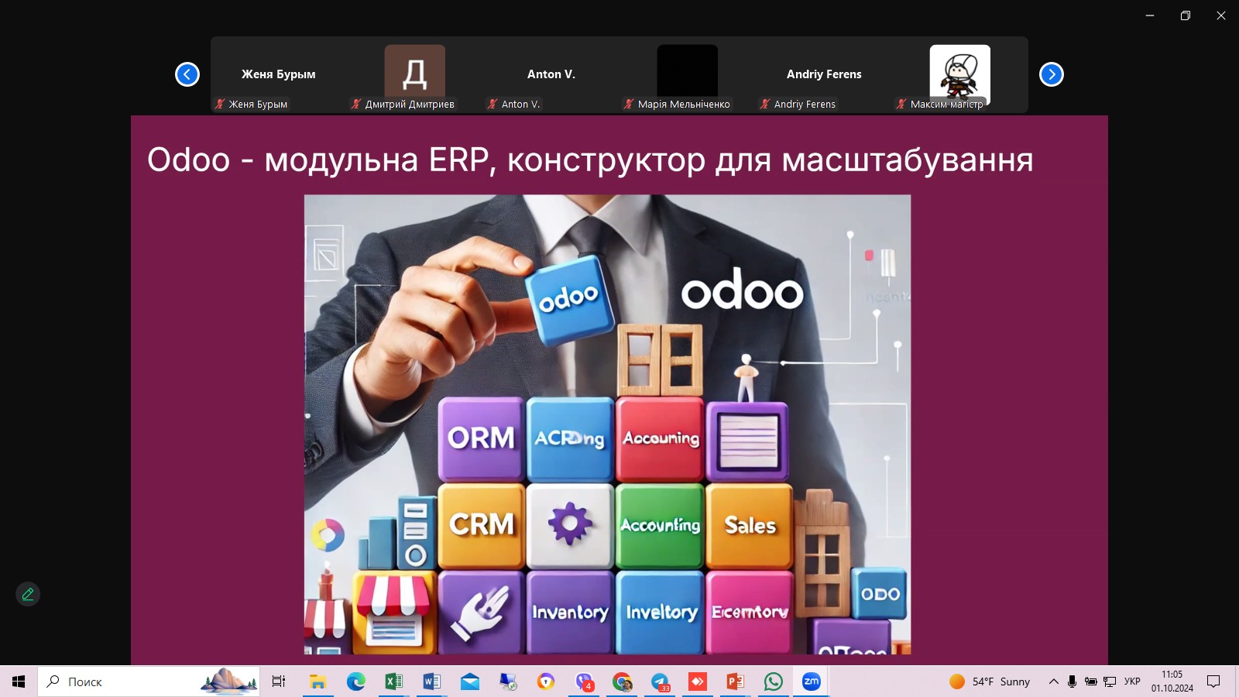The width and height of the screenshot is (1239, 697).
Task: Open the Mail app on the taskbar
Action: [x=469, y=682]
